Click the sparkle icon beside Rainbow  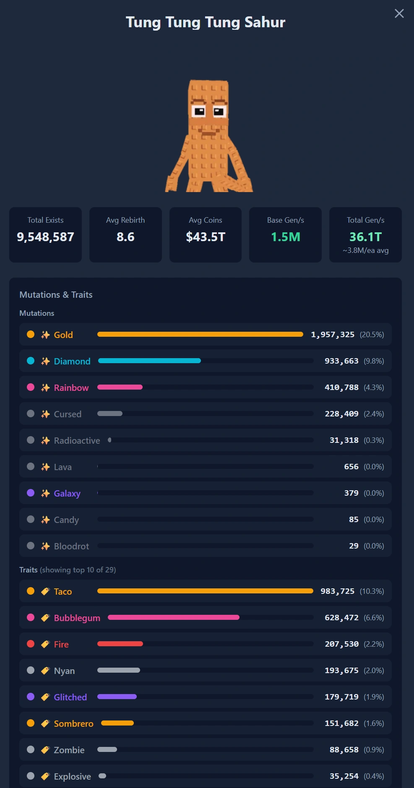coord(45,387)
